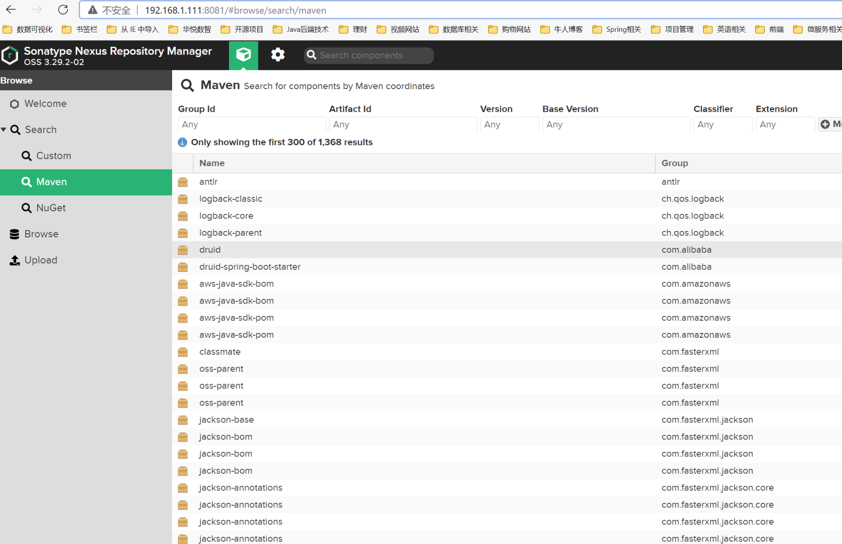Open the 牛人博客 bookmark folder
Screen dimensions: 842x544
point(561,29)
